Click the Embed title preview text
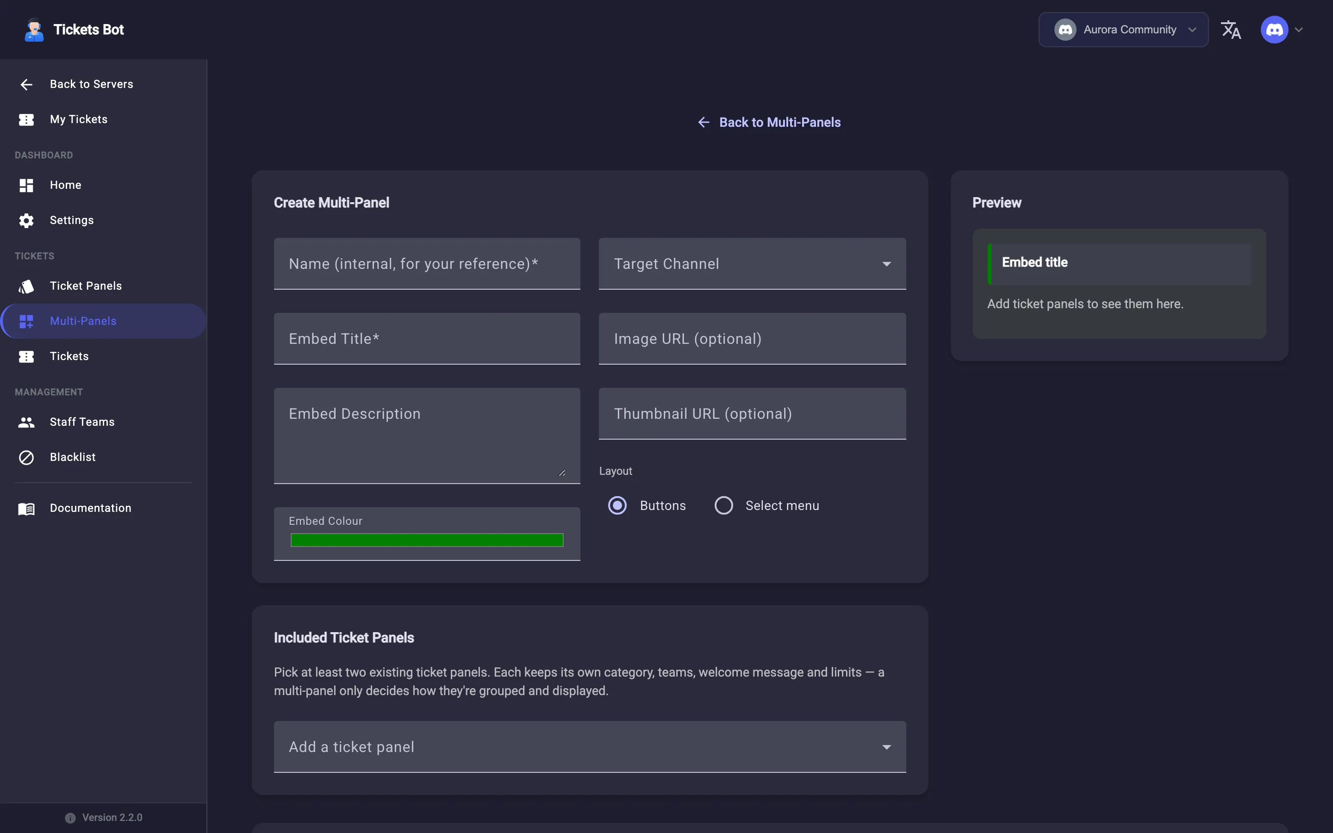 click(x=1034, y=263)
